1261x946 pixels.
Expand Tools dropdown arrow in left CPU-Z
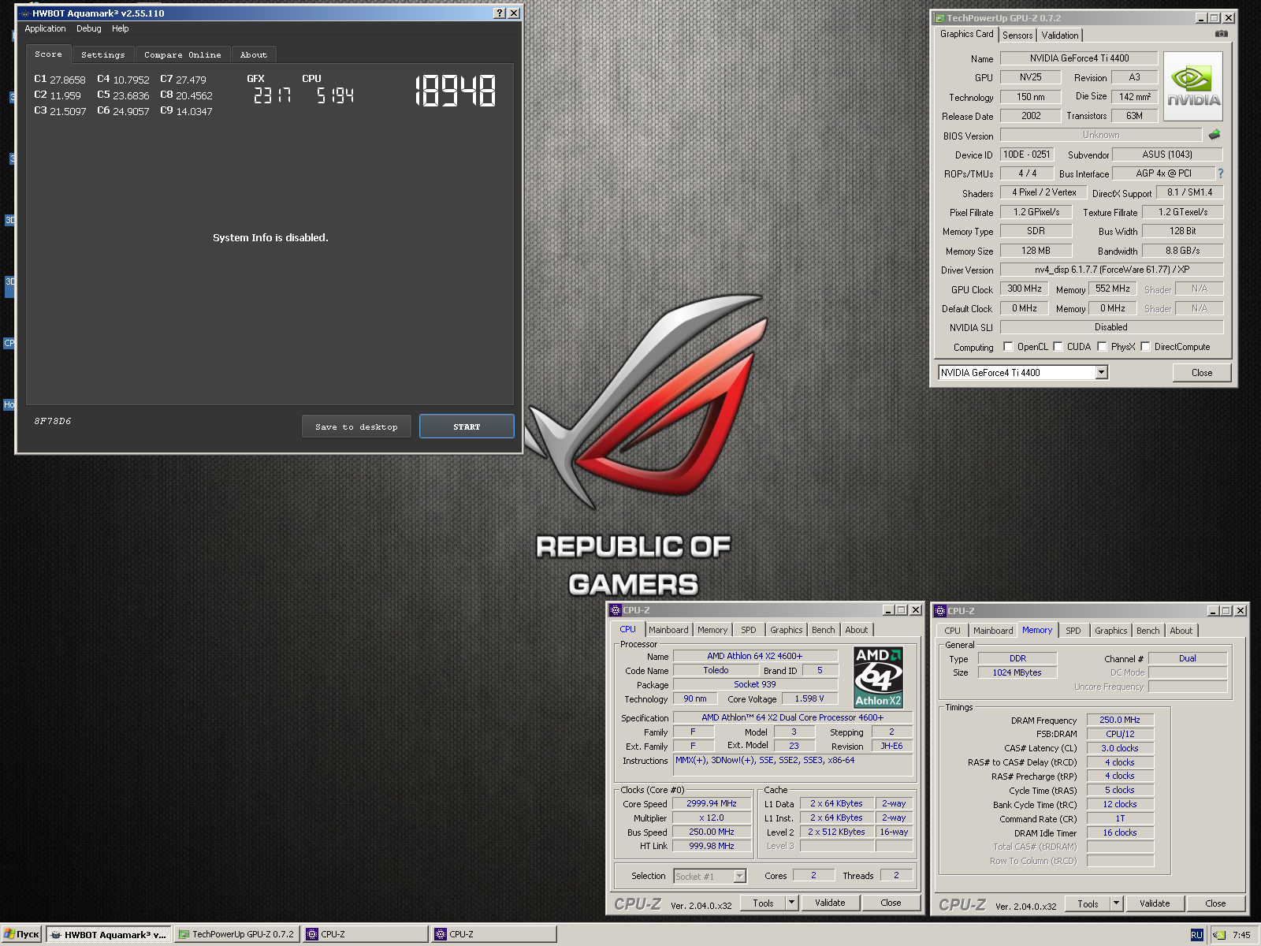click(x=792, y=903)
